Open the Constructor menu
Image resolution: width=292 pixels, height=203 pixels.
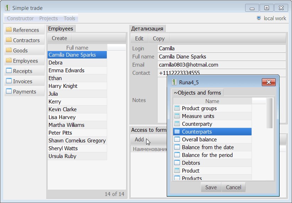click(20, 18)
